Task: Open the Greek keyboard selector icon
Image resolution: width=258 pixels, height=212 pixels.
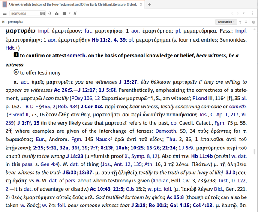Action: point(42,13)
